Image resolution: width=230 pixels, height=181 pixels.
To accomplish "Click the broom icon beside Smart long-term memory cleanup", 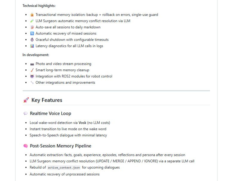I will click(32, 70).
